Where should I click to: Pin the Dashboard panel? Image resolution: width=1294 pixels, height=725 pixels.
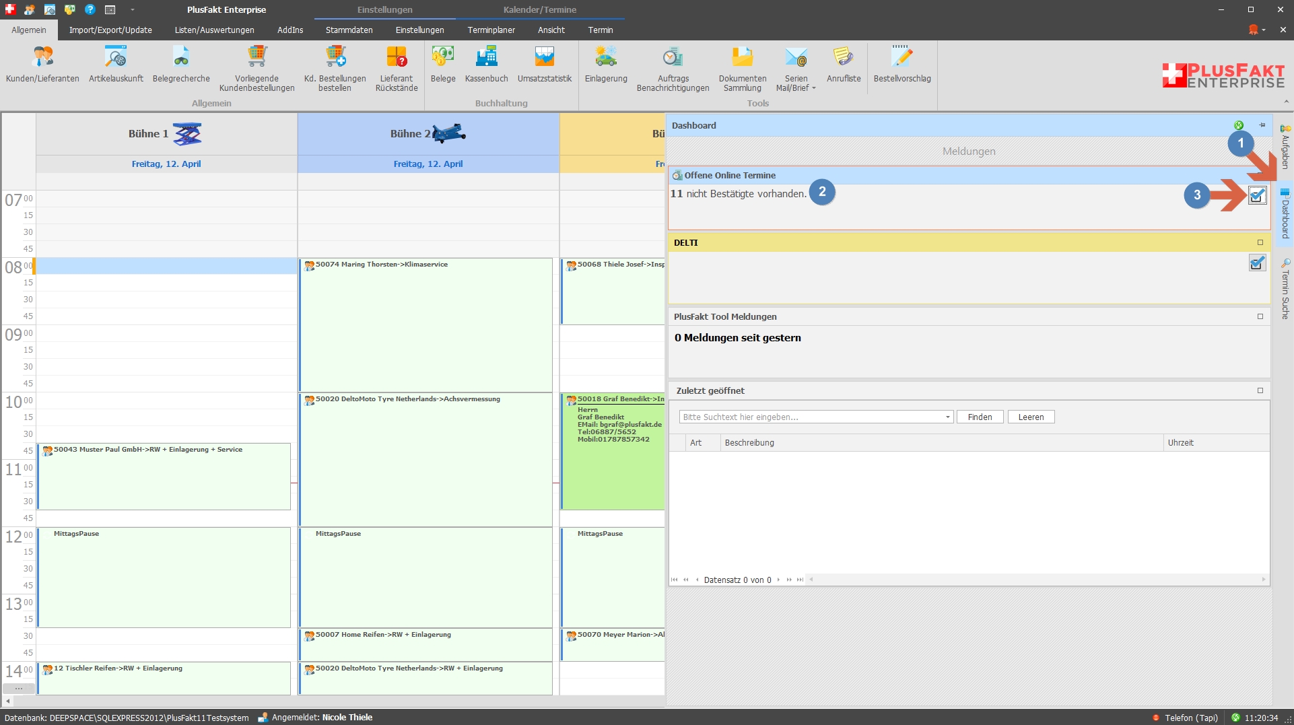point(1262,125)
